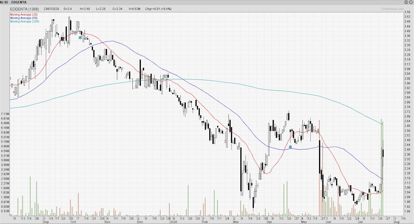Click the tallest red volume bar in late May

point(320,168)
